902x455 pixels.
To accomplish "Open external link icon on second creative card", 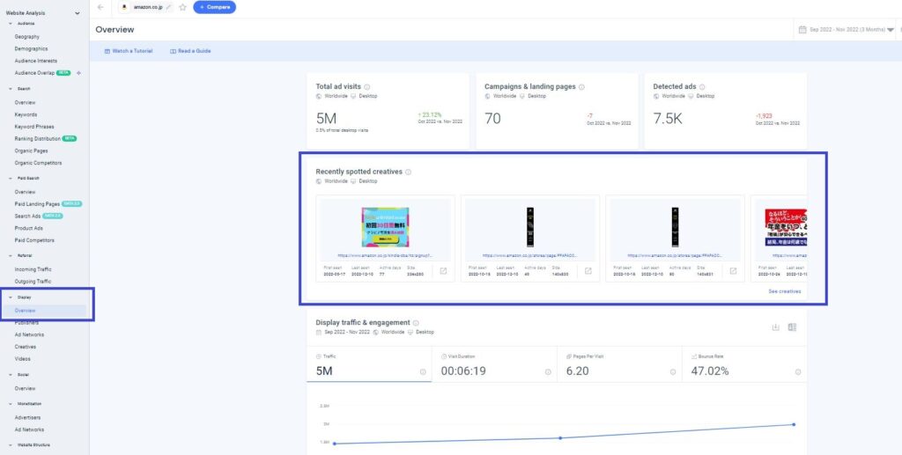I will (588, 271).
